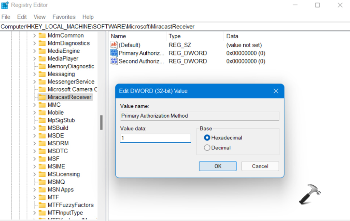Click the '(value not set)' data cell
The width and height of the screenshot is (350, 221).
(x=244, y=45)
